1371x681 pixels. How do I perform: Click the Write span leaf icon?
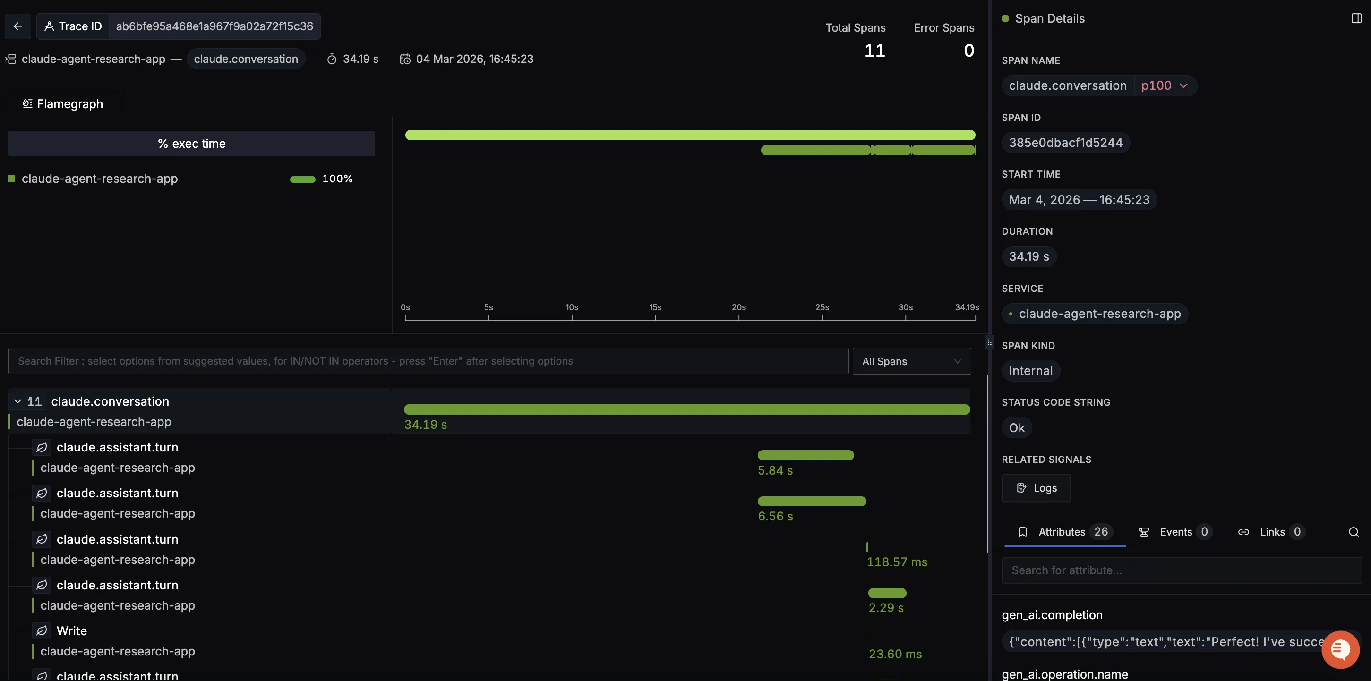pos(42,631)
